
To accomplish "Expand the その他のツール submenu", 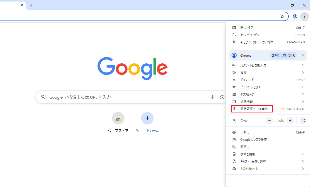I will click(268, 169).
